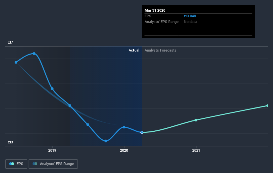Click the zł3 y-axis label
The image size is (273, 173).
coord(10,142)
